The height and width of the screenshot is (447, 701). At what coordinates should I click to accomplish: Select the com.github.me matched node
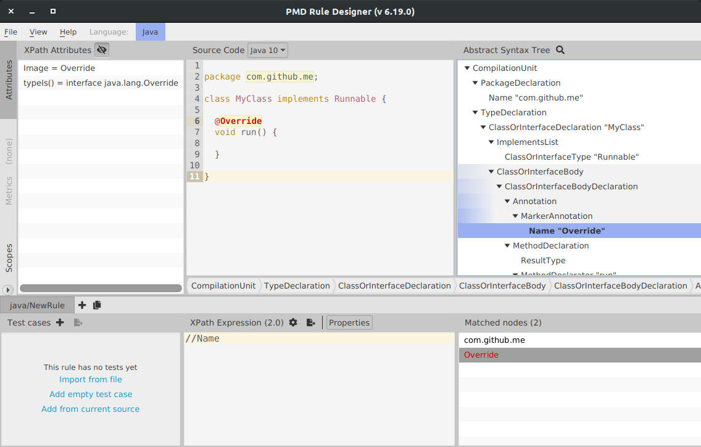(x=494, y=340)
